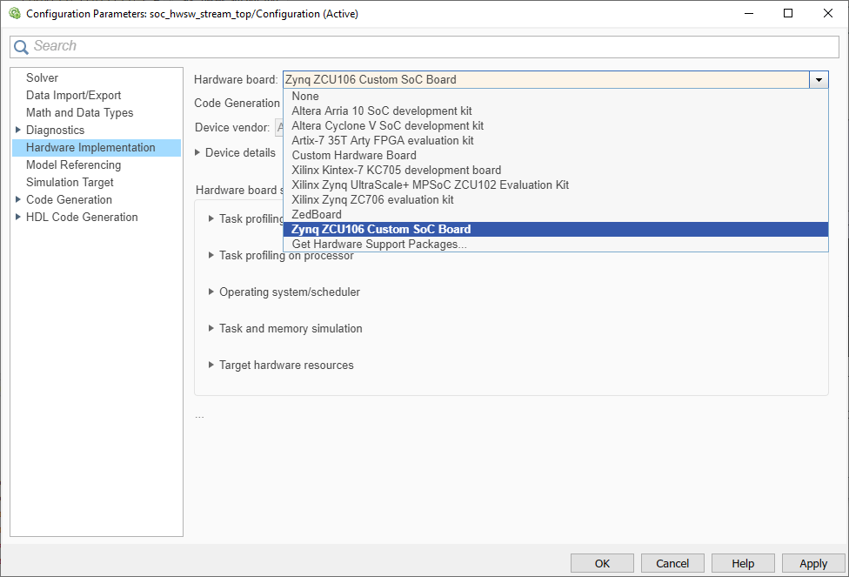
Task: Expand the Diagnostics tree node arrow
Action: click(x=18, y=130)
